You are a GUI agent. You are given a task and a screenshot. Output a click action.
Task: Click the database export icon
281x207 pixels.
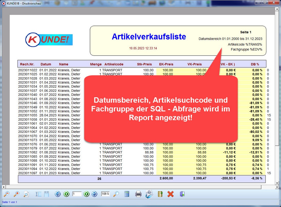point(160,194)
